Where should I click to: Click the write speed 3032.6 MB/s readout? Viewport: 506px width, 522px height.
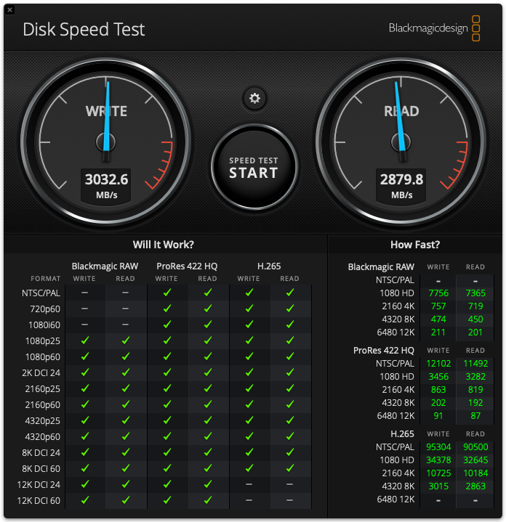pyautogui.click(x=106, y=185)
